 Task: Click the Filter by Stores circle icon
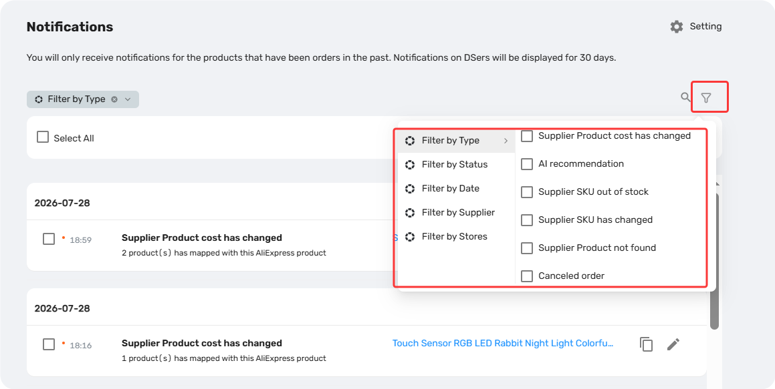[410, 237]
